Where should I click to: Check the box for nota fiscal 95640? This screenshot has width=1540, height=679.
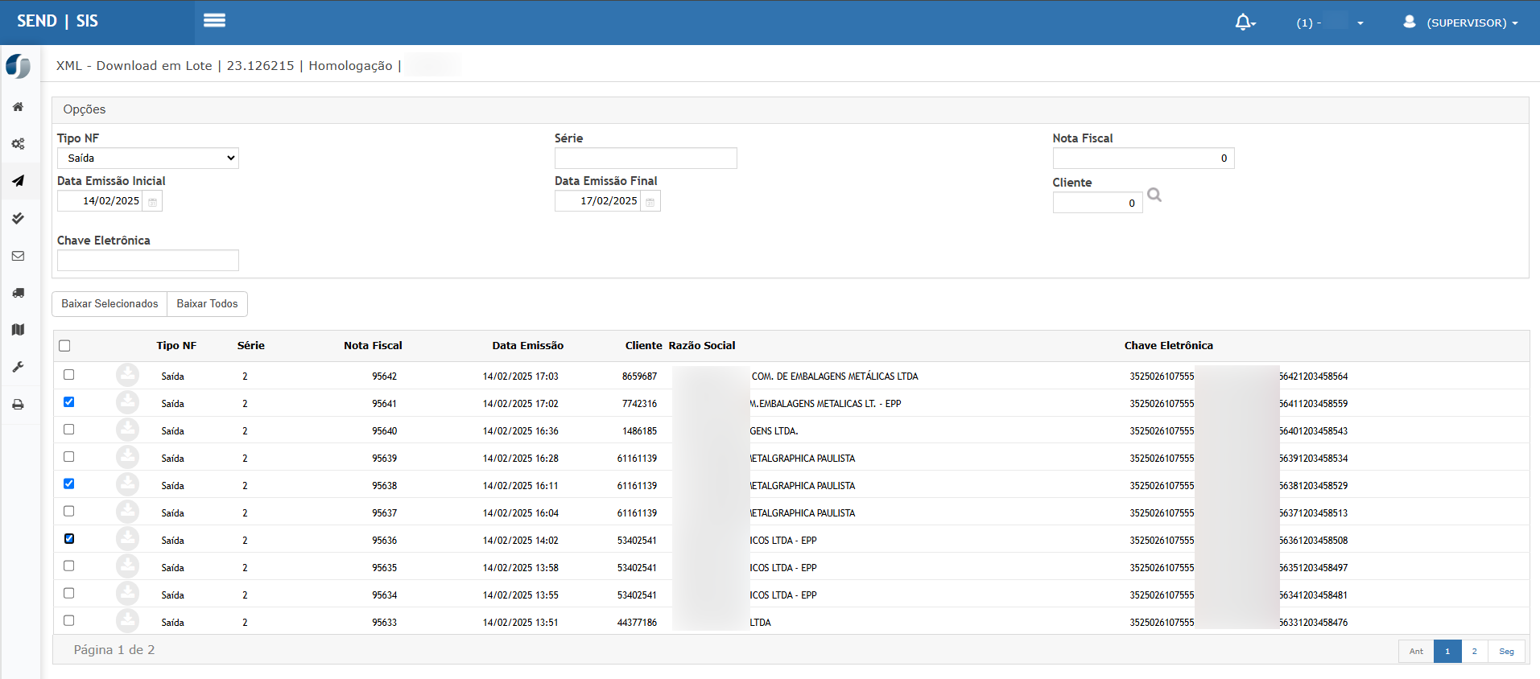click(69, 430)
